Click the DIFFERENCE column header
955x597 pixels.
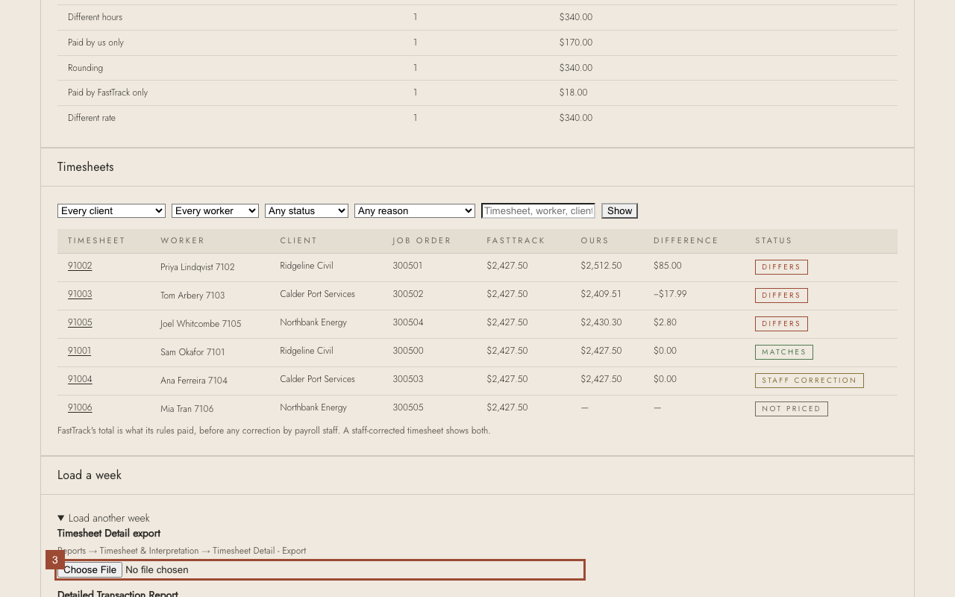click(686, 240)
